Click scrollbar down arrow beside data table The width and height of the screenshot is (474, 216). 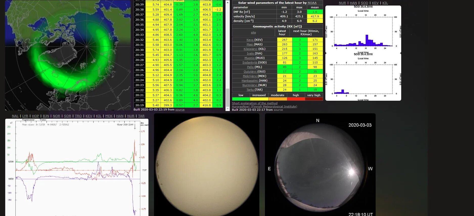point(228,109)
